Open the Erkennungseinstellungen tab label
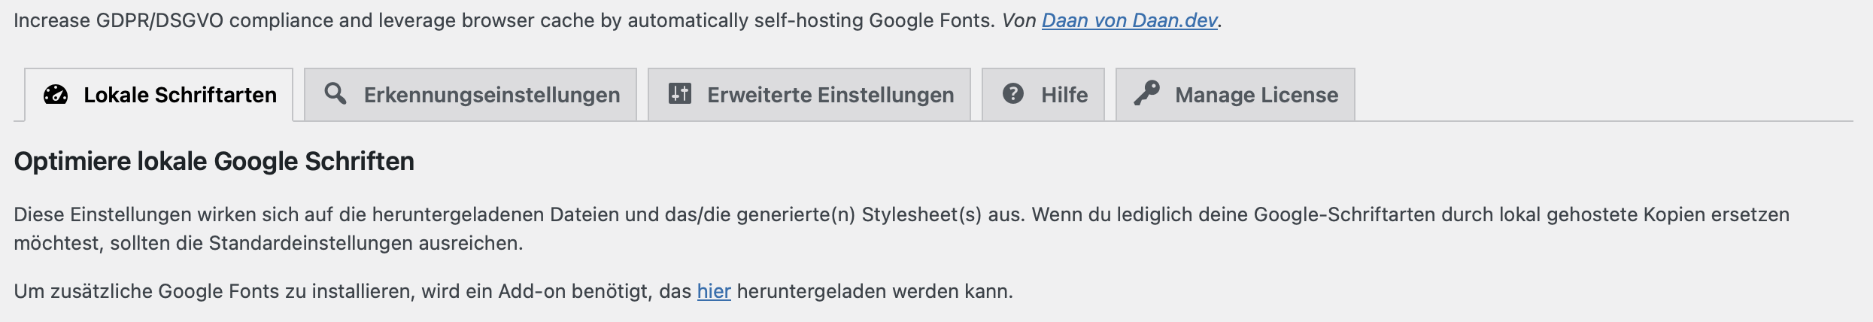Viewport: 1873px width, 322px height. click(x=492, y=95)
